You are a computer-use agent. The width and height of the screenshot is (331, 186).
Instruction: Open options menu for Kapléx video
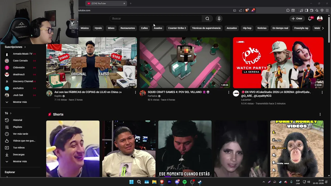point(135,92)
